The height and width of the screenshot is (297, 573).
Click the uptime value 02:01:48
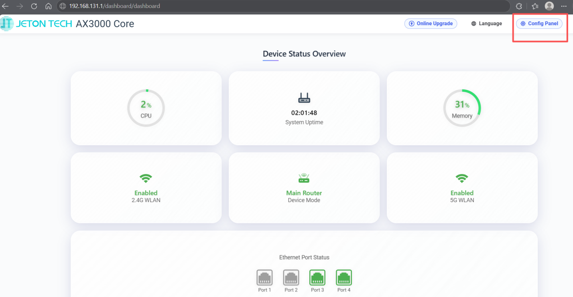[x=304, y=113]
